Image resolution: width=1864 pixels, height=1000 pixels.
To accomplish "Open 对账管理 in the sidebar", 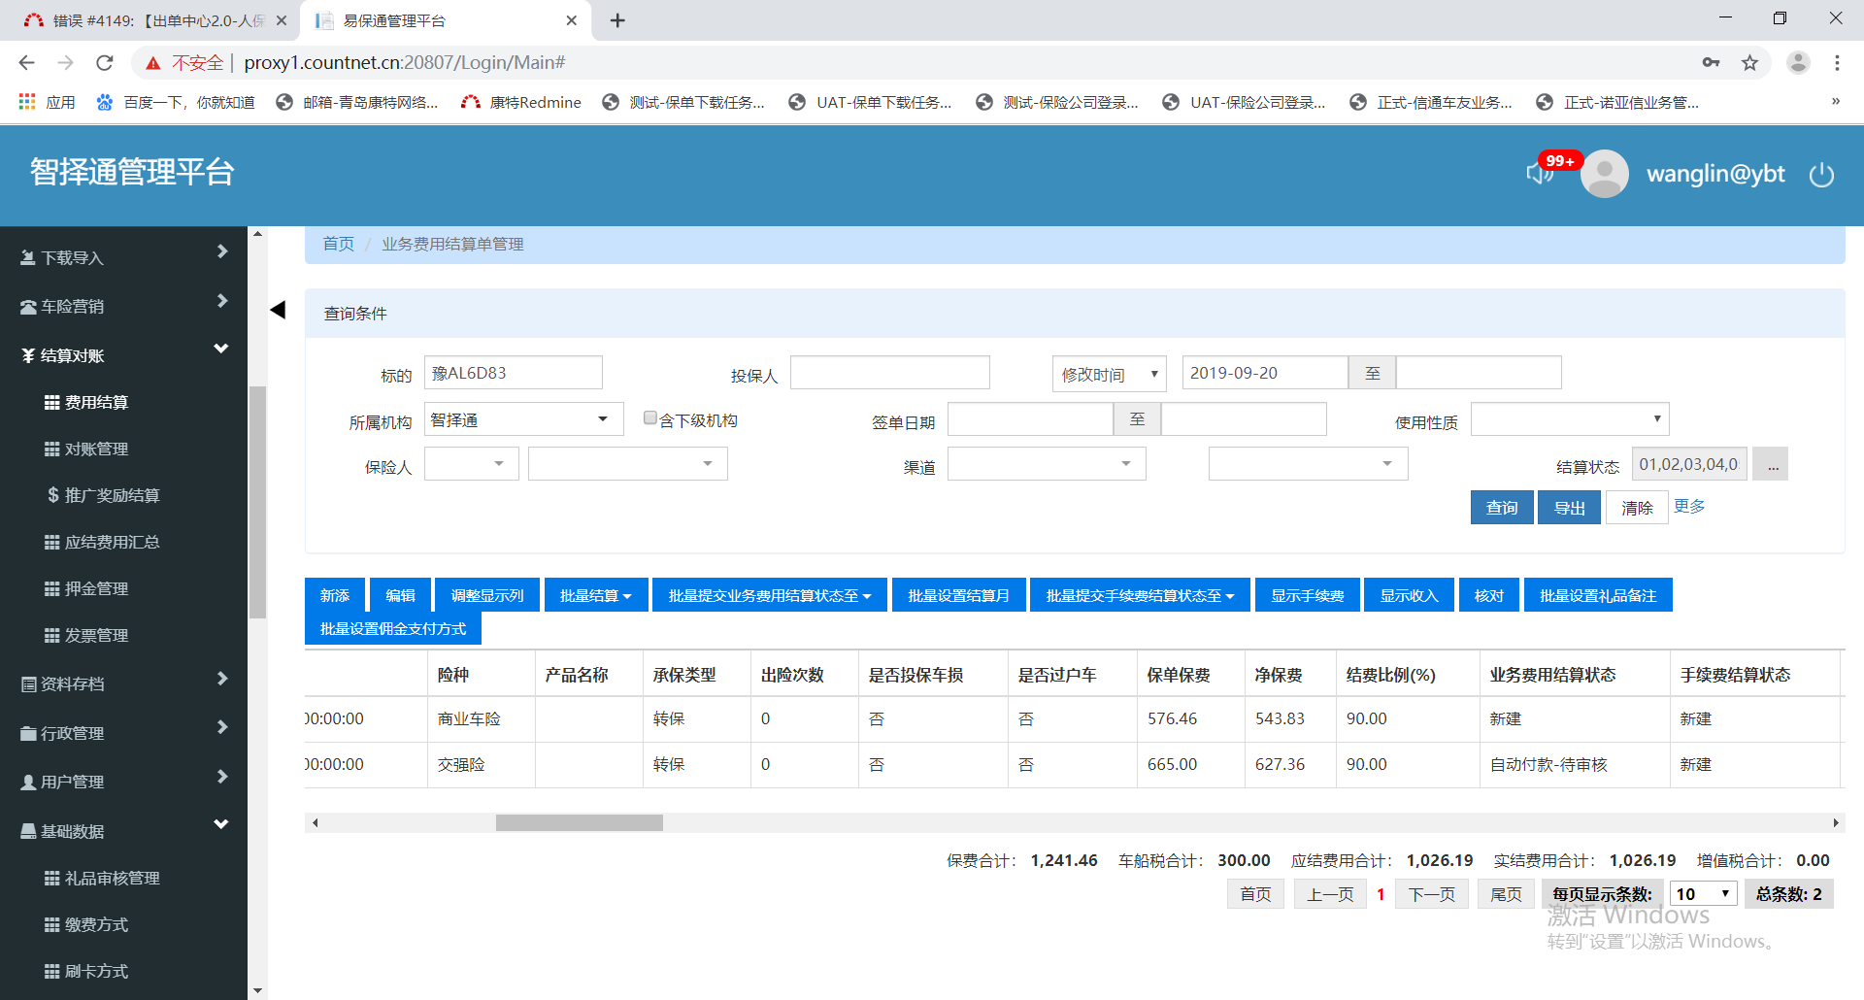I will coord(96,449).
